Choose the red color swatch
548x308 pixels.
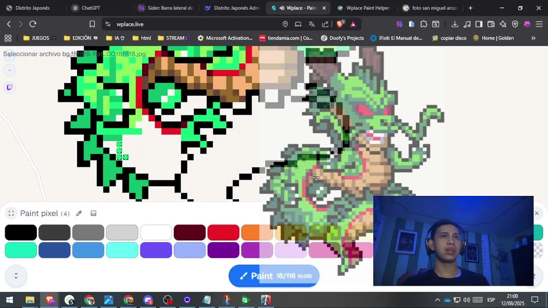[223, 233]
